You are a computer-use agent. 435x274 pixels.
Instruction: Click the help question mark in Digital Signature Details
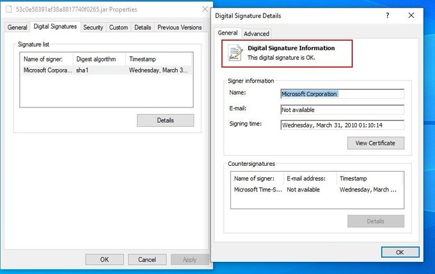pyautogui.click(x=388, y=15)
